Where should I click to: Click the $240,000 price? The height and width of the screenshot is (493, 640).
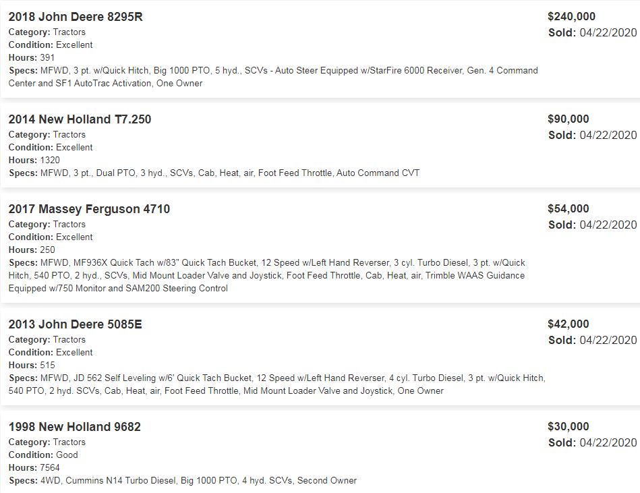571,17
